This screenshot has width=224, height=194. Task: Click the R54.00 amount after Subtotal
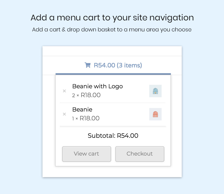click(128, 136)
